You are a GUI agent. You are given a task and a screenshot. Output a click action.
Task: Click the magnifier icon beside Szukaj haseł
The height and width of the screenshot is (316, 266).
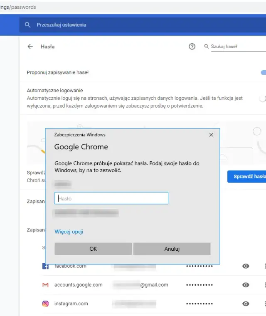[206, 46]
